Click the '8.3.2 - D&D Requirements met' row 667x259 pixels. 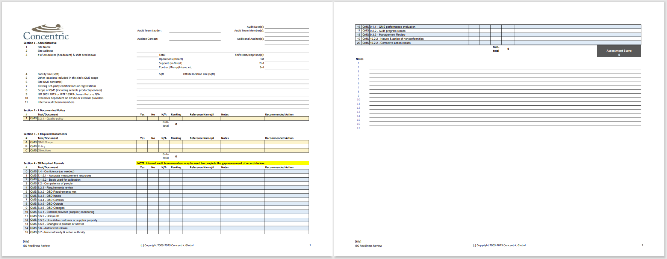click(166, 192)
